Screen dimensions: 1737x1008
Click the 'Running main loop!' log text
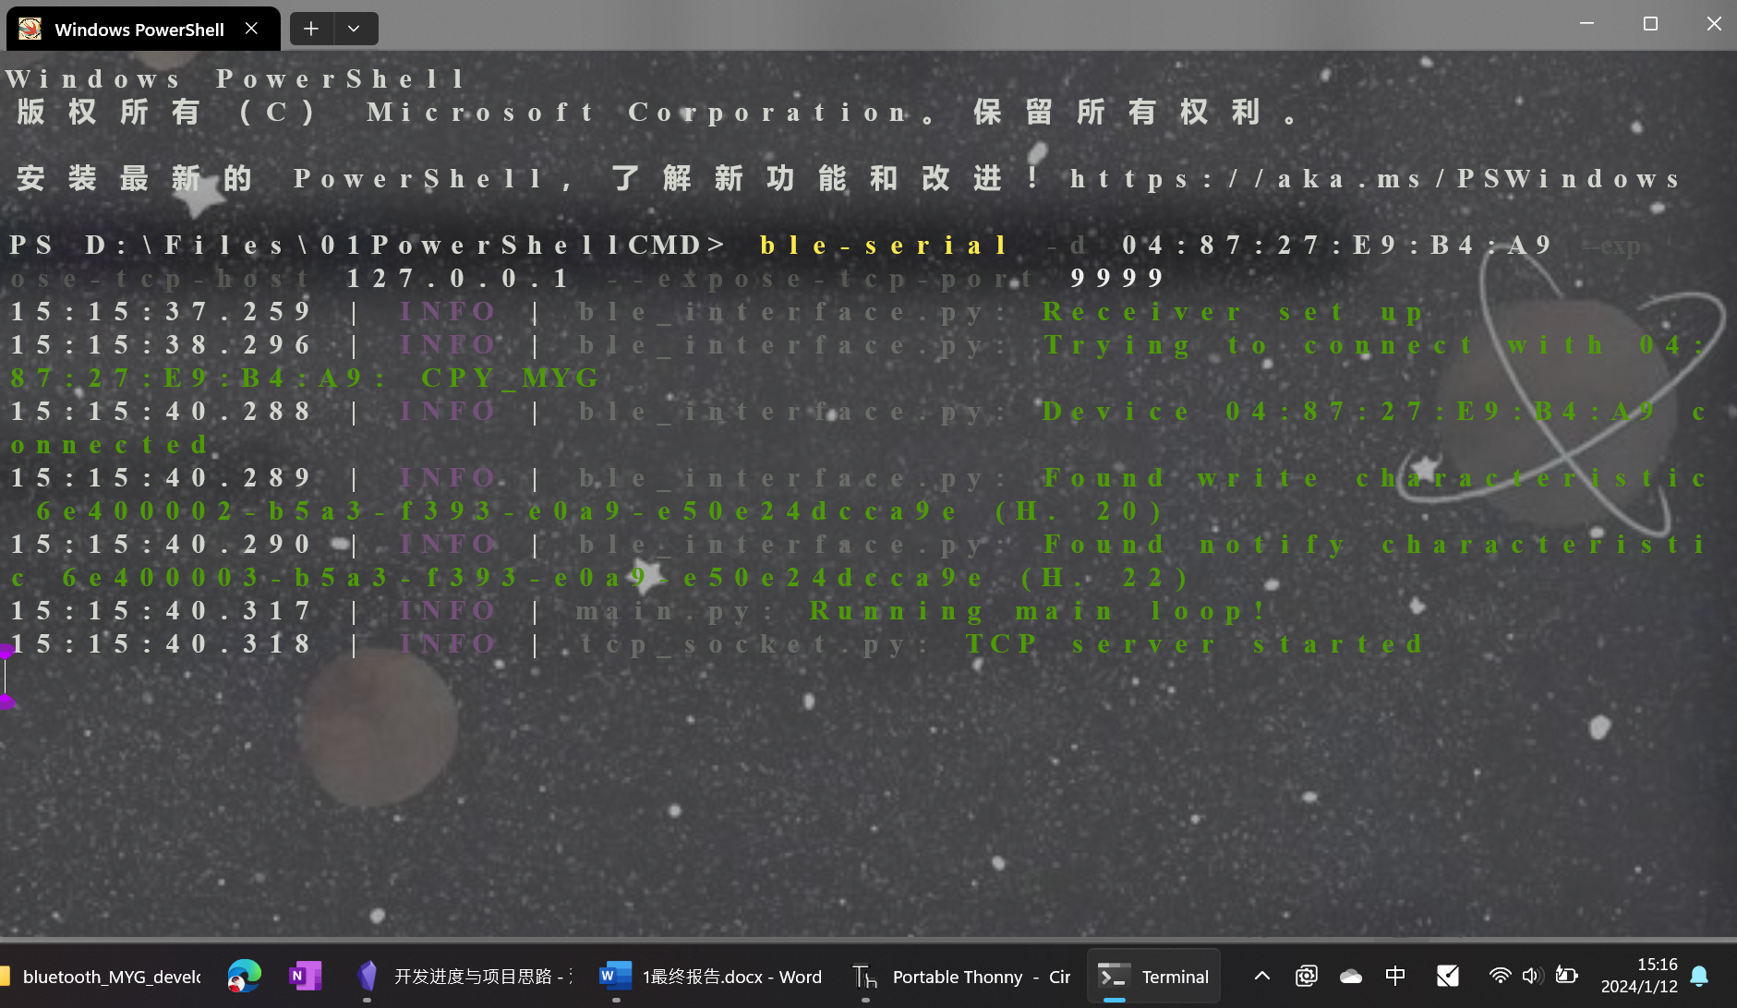tap(1038, 611)
